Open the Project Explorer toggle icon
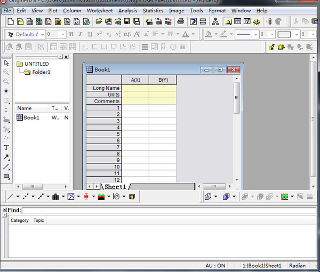This screenshot has width=320, height=272. pyautogui.click(x=228, y=21)
